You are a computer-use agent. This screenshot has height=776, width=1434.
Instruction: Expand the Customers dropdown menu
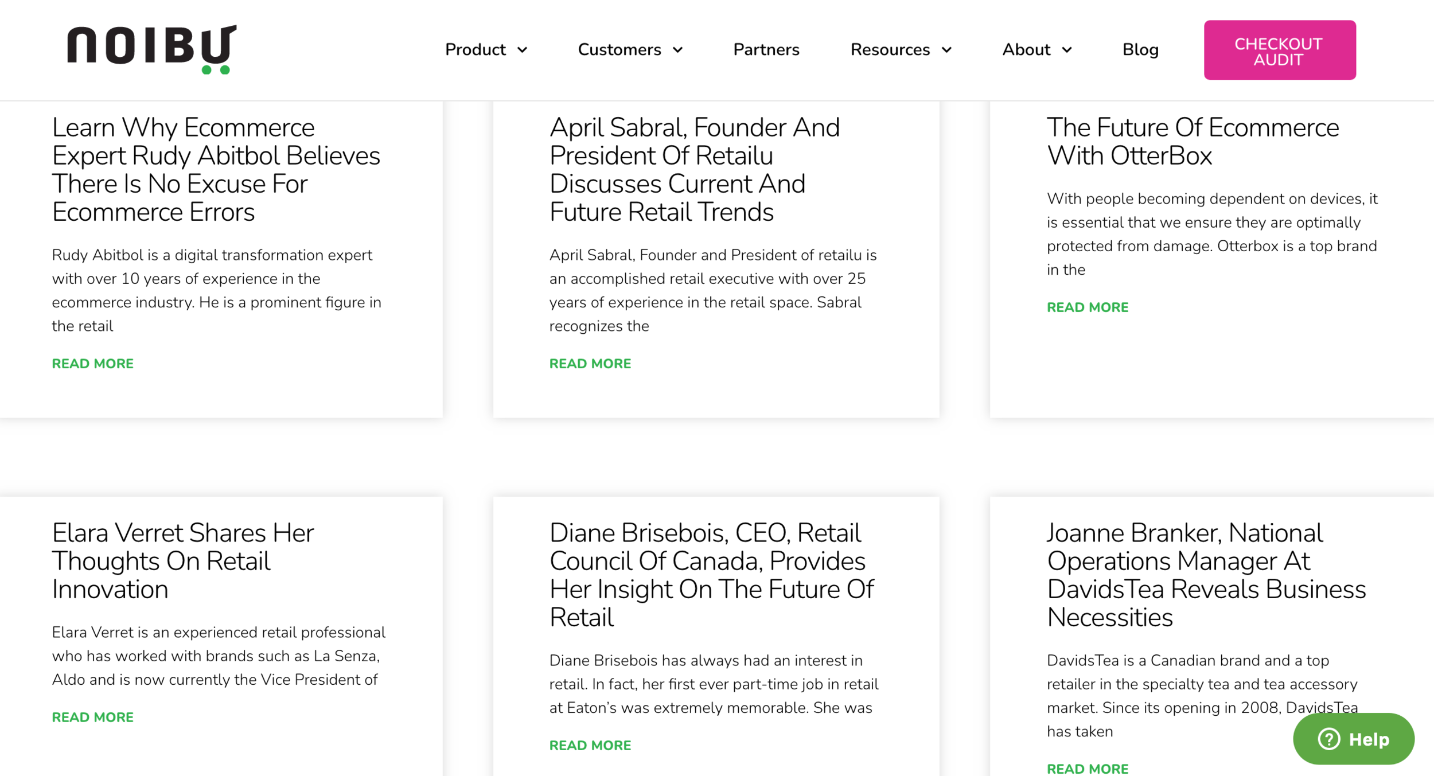tap(630, 50)
